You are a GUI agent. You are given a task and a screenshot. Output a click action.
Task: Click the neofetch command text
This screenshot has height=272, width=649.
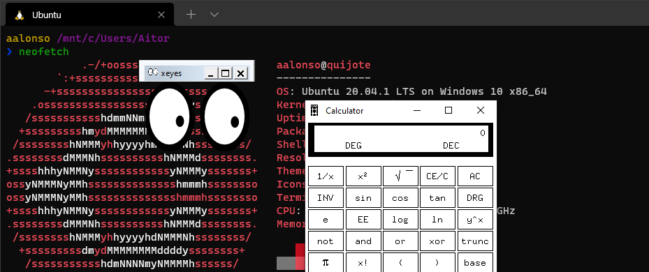point(44,52)
